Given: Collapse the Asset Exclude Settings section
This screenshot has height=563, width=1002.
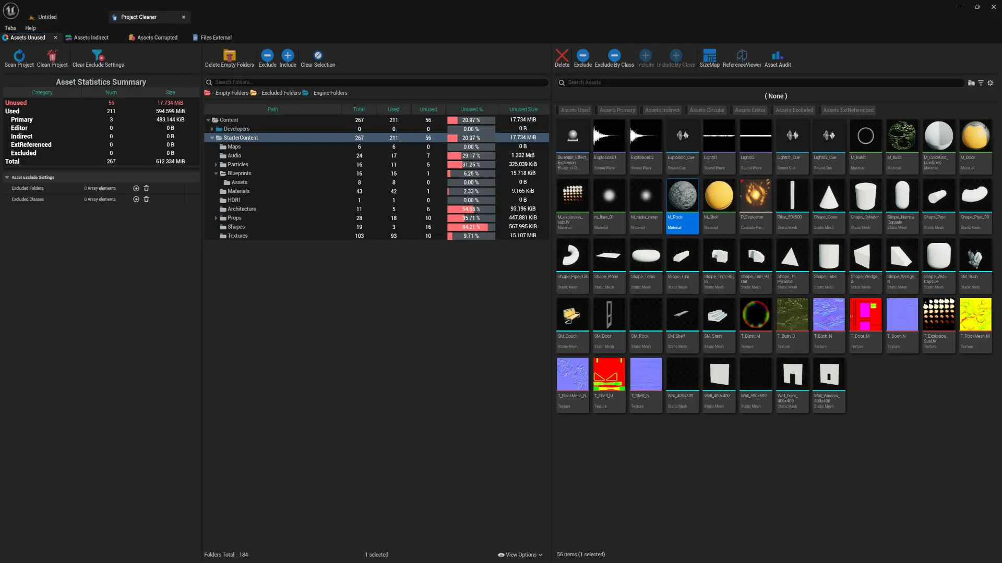Looking at the screenshot, I should [x=7, y=178].
